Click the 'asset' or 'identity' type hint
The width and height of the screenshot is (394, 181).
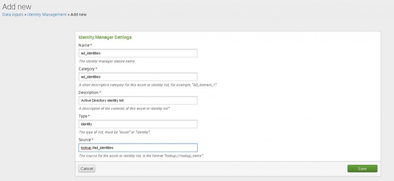click(x=114, y=132)
